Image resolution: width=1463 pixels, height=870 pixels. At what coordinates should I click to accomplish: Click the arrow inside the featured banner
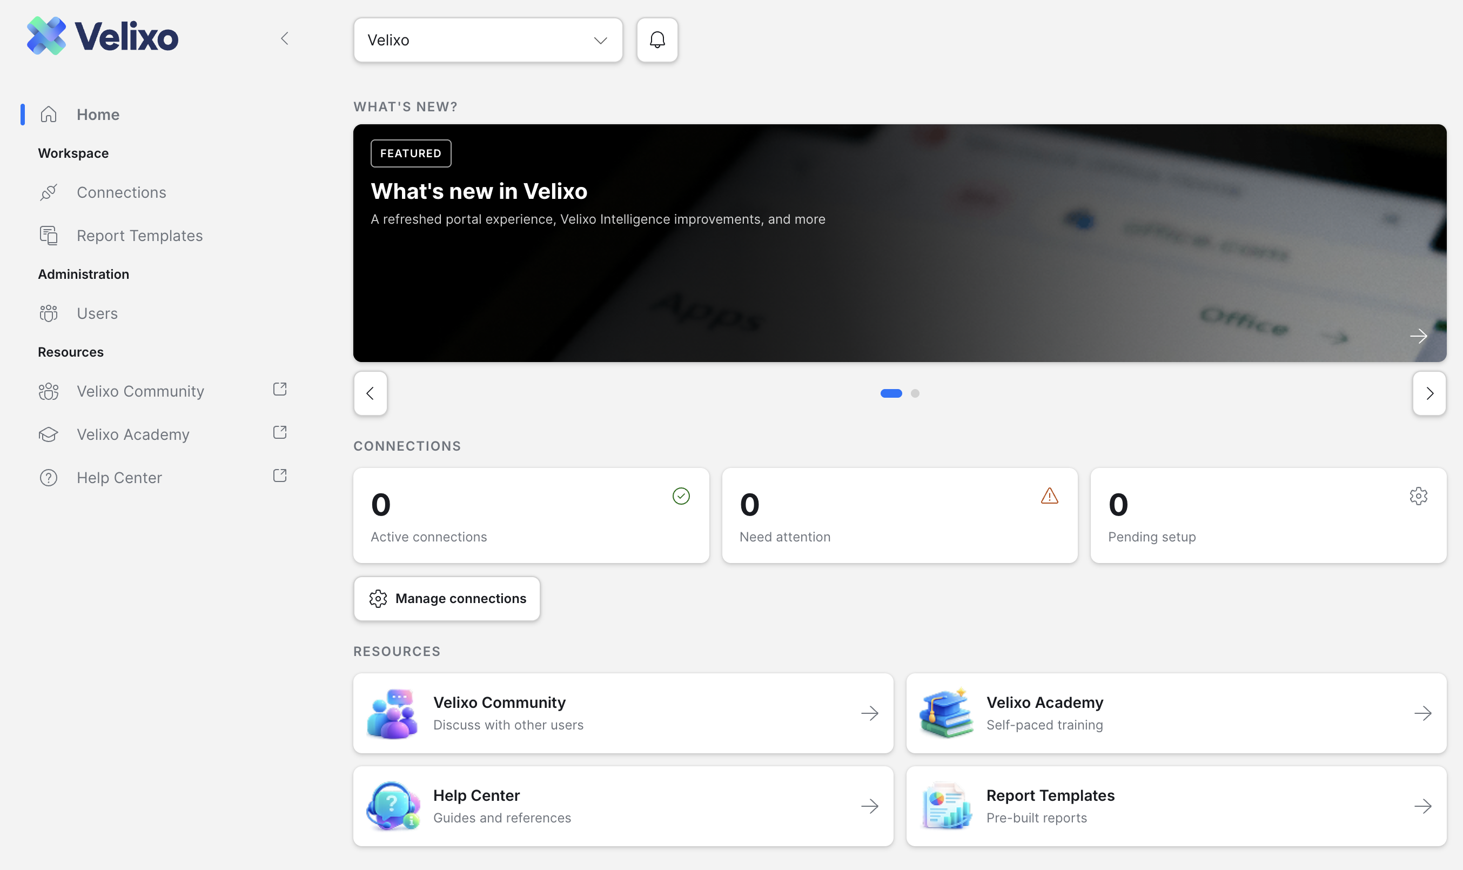(1419, 336)
